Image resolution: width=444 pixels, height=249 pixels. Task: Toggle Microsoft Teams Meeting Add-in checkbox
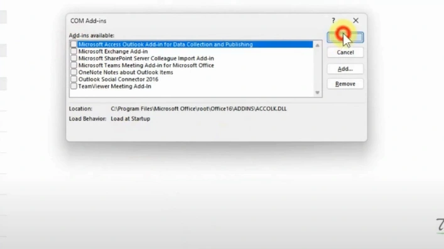tap(73, 65)
